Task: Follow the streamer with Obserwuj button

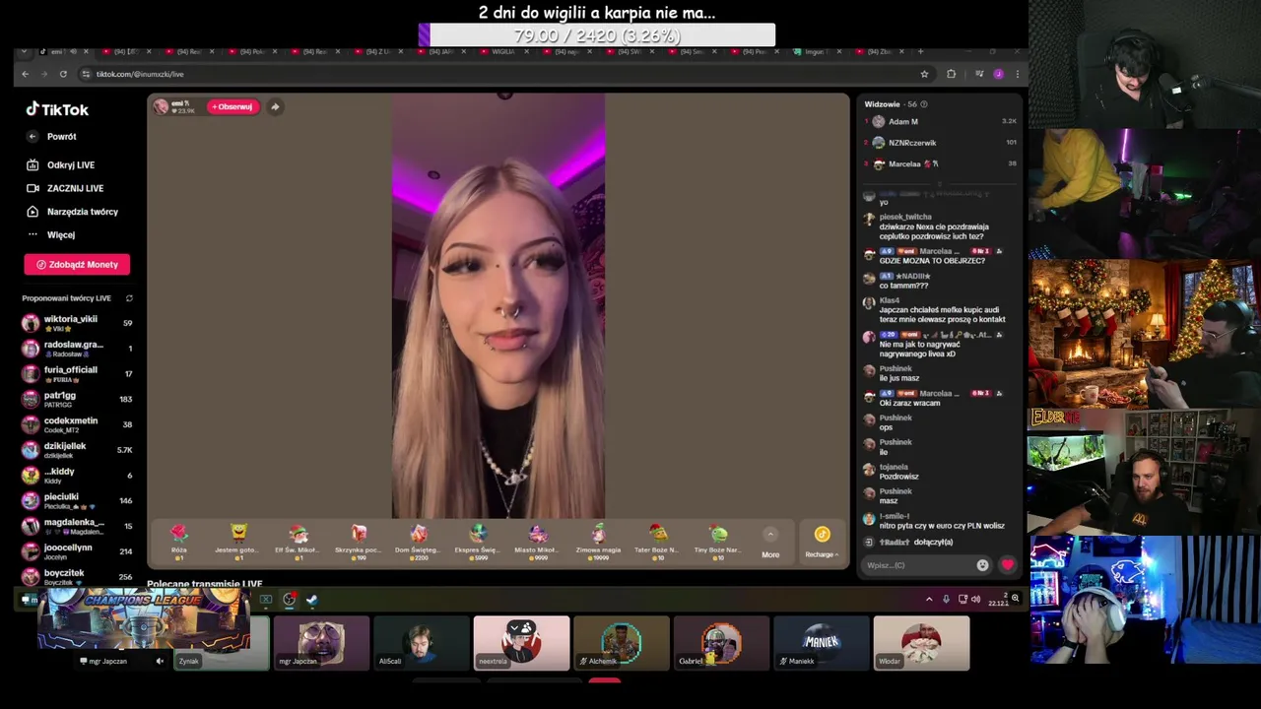Action: click(x=232, y=106)
